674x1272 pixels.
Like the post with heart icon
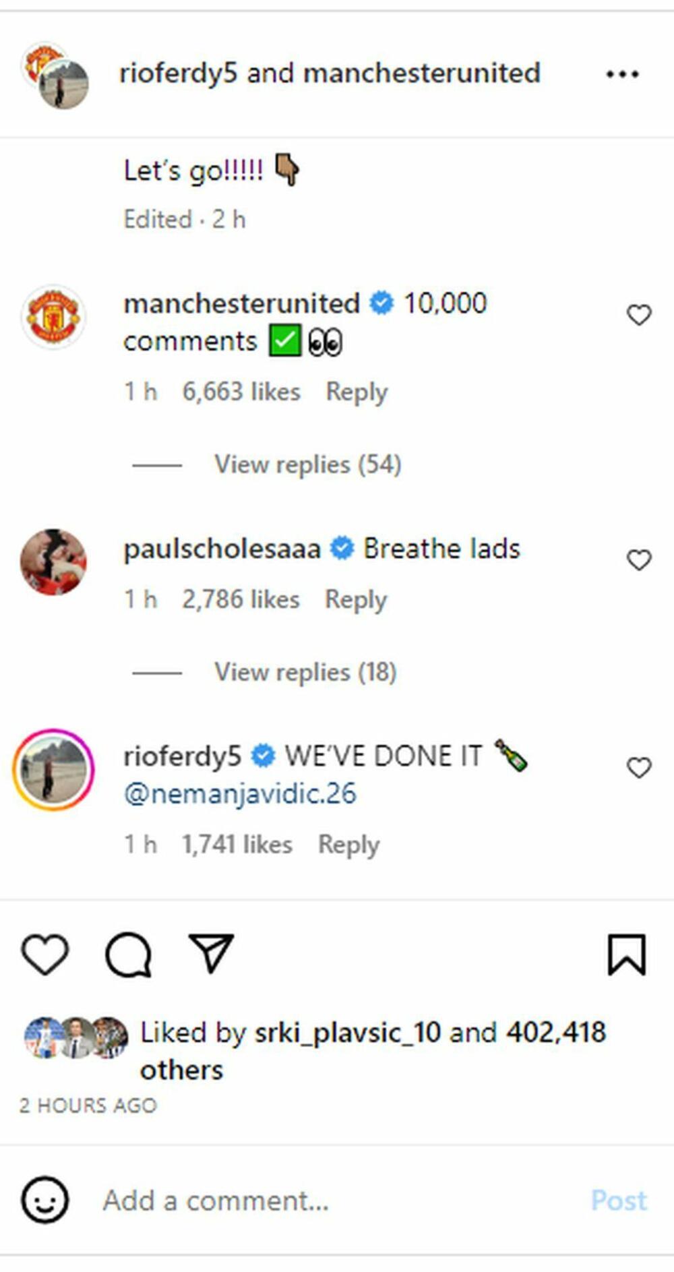(45, 954)
